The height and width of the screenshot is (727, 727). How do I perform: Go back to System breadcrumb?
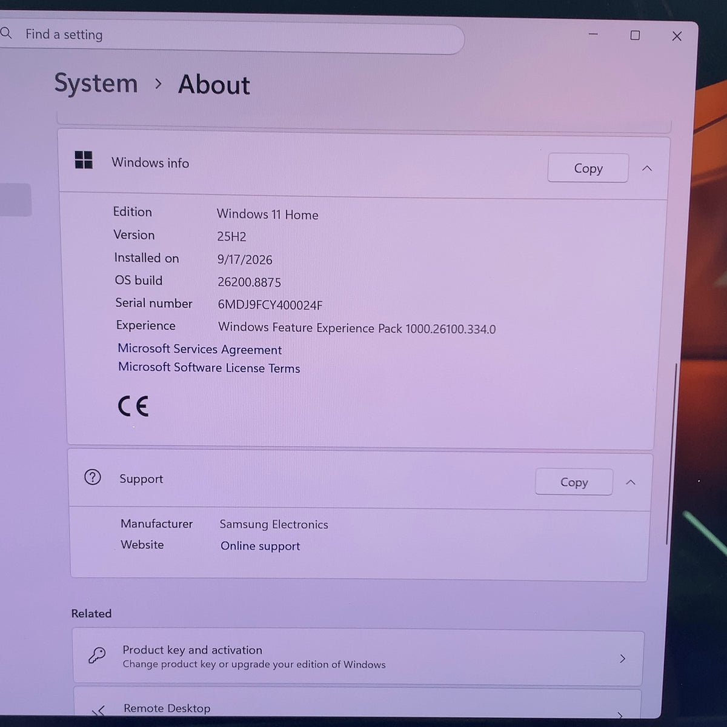pyautogui.click(x=96, y=83)
